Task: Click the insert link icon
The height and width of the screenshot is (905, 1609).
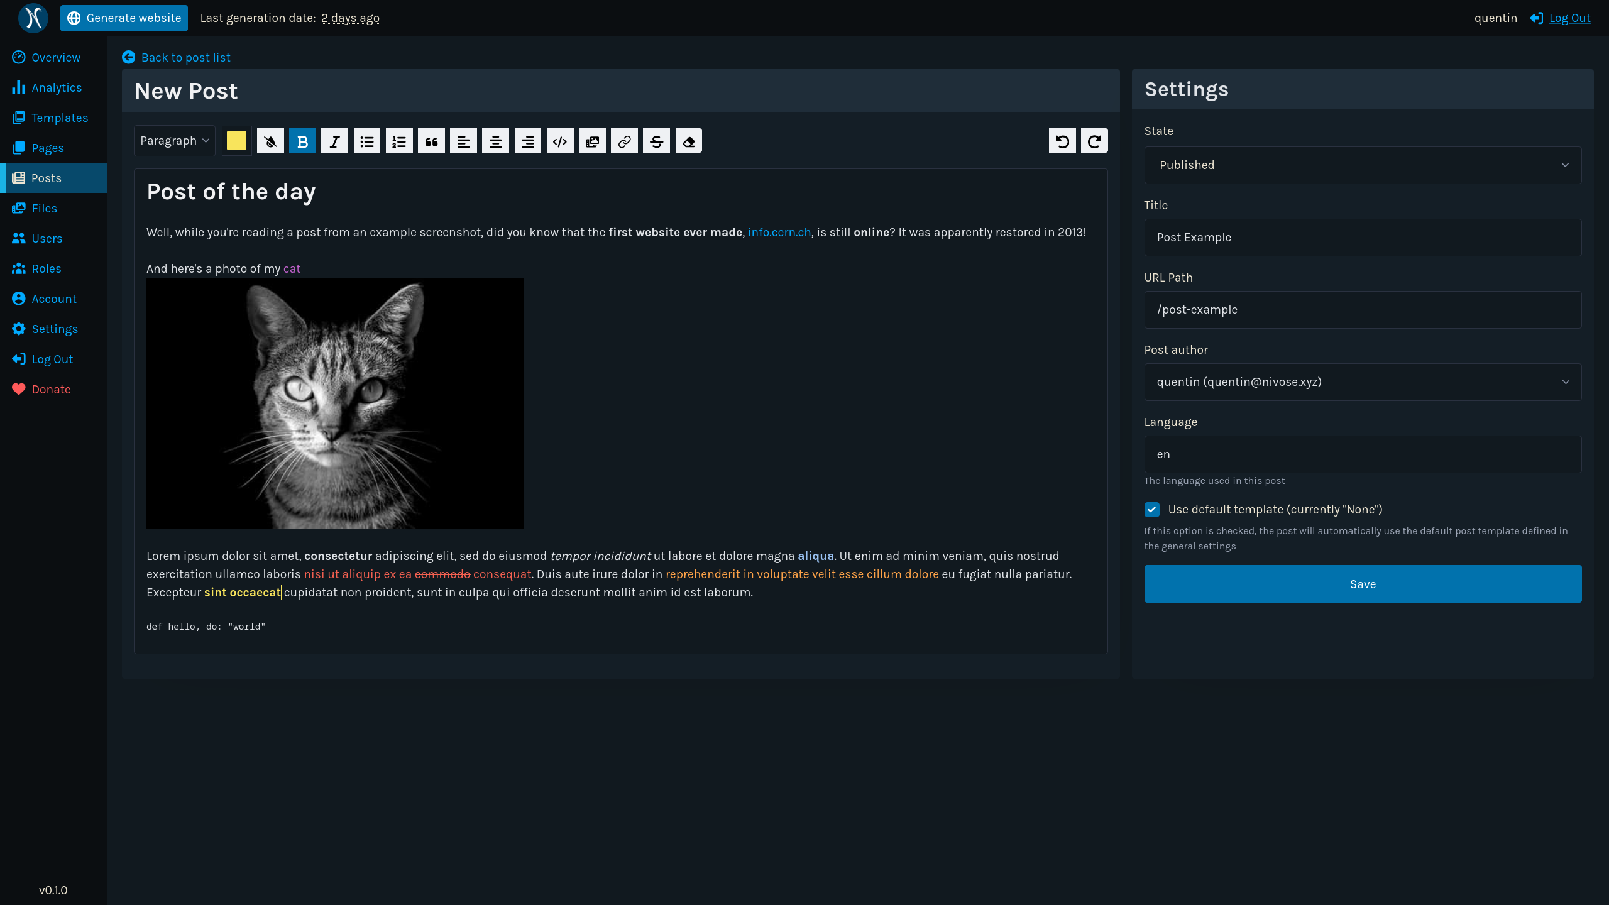Action: [x=624, y=141]
